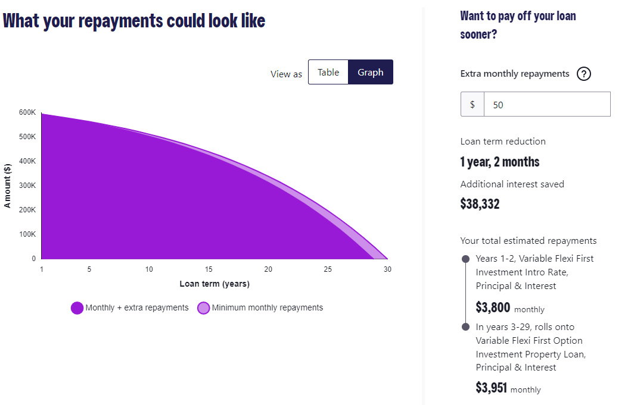Viewport: 631px width, 405px height.
Task: Toggle the "Minimum monthly repayments" legend label
Action: pyautogui.click(x=268, y=307)
